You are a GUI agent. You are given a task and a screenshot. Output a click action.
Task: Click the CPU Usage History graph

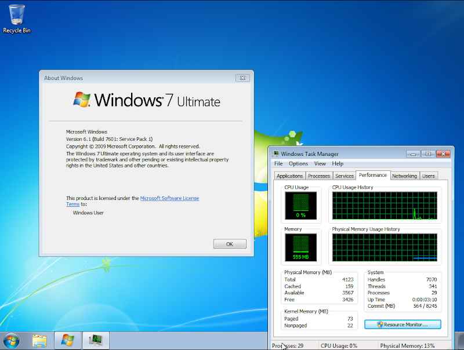pyautogui.click(x=385, y=206)
